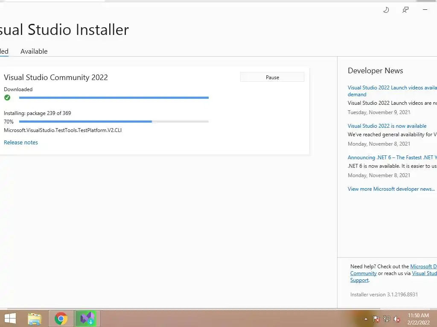Click the muted volume tray icon
Image resolution: width=437 pixels, height=327 pixels.
(x=397, y=319)
